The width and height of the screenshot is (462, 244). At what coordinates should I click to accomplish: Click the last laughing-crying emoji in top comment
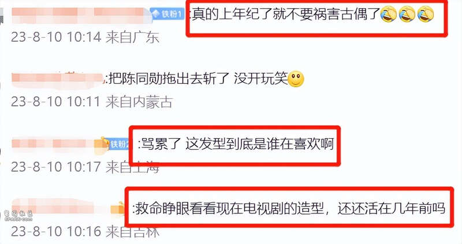pos(426,14)
